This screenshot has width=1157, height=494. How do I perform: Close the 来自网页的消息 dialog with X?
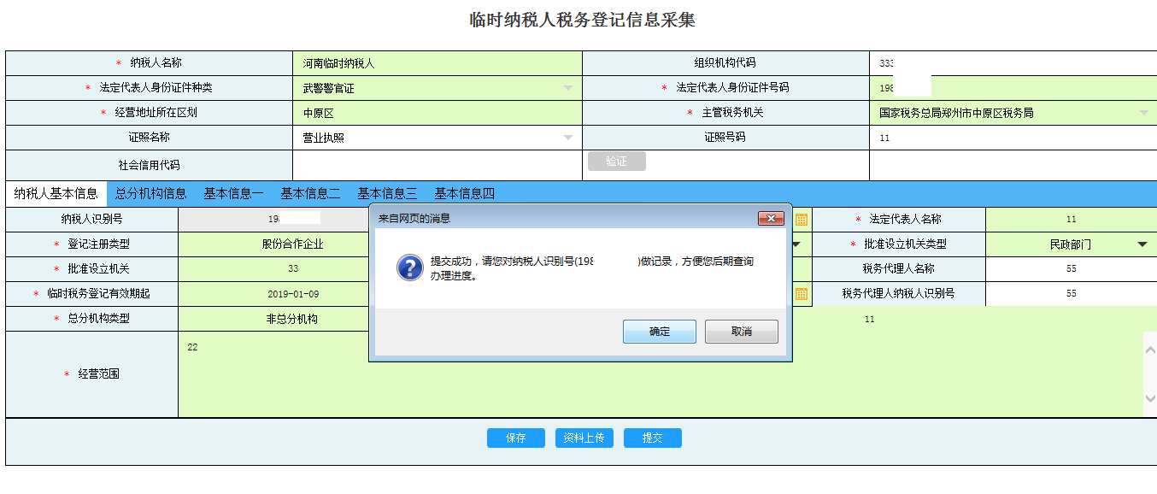click(x=771, y=219)
